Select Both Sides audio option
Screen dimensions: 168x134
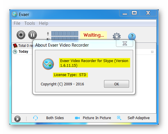(55, 118)
